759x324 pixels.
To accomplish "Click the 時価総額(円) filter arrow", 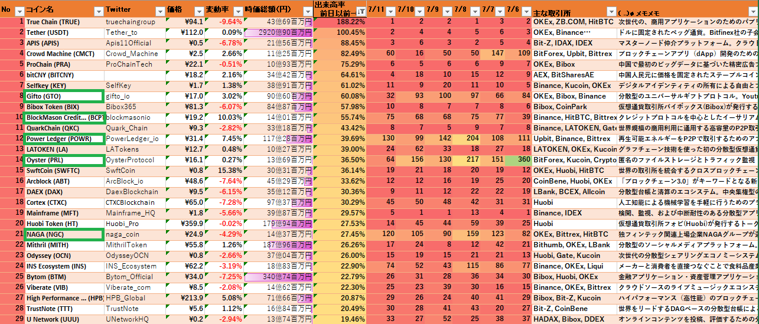I will coord(306,11).
